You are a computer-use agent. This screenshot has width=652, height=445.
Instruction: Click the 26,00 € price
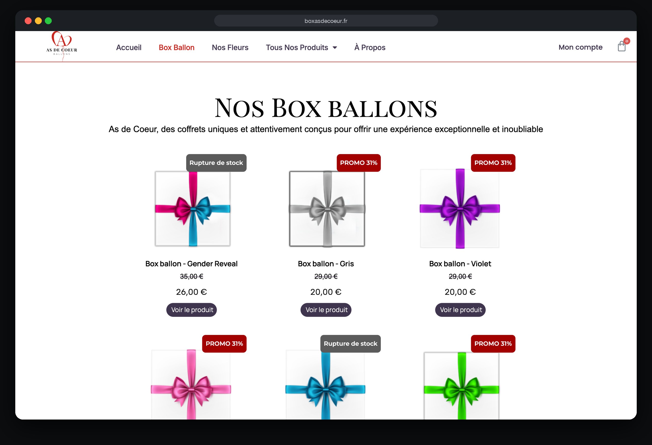click(x=191, y=292)
